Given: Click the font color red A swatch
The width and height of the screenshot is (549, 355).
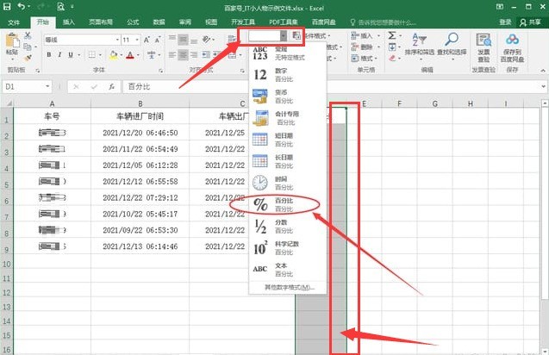Looking at the screenshot, I should (x=129, y=54).
